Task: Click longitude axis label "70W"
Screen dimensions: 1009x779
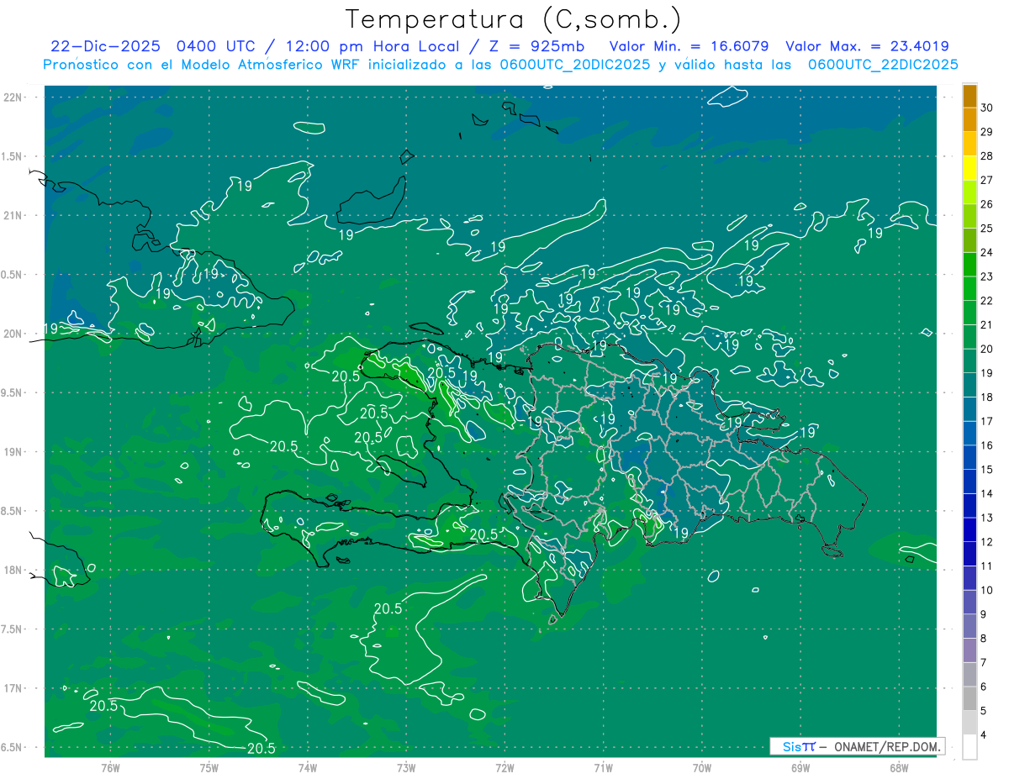Action: tap(702, 768)
